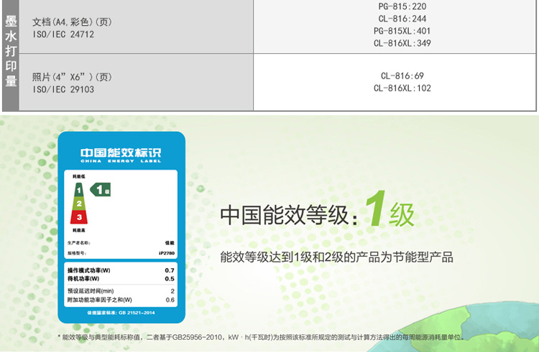Click the dark green level 1 bar

(79, 190)
